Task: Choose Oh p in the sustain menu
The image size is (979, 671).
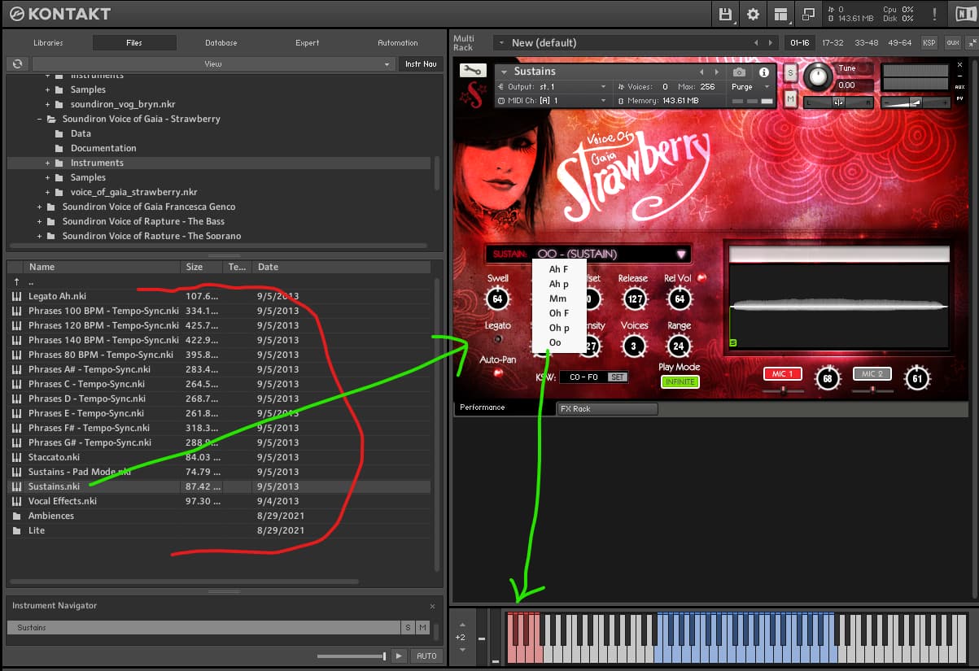Action: [558, 328]
